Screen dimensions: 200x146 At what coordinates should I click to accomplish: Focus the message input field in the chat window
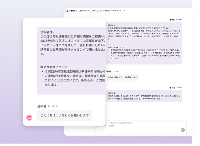[x=140, y=127]
